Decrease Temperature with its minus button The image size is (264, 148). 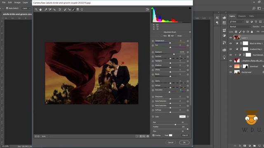(x=153, y=41)
